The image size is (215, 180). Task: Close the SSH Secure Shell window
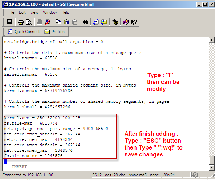(x=212, y=4)
